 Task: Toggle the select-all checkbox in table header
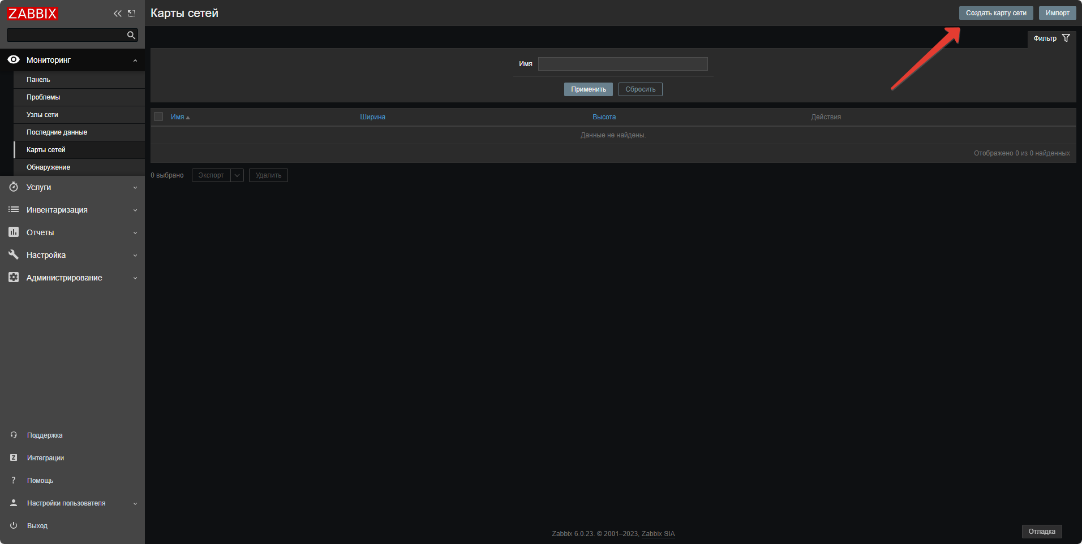158,116
